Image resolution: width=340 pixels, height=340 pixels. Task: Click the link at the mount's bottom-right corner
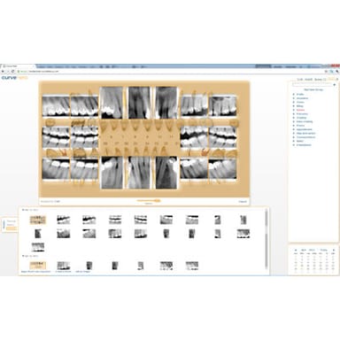tap(243, 202)
